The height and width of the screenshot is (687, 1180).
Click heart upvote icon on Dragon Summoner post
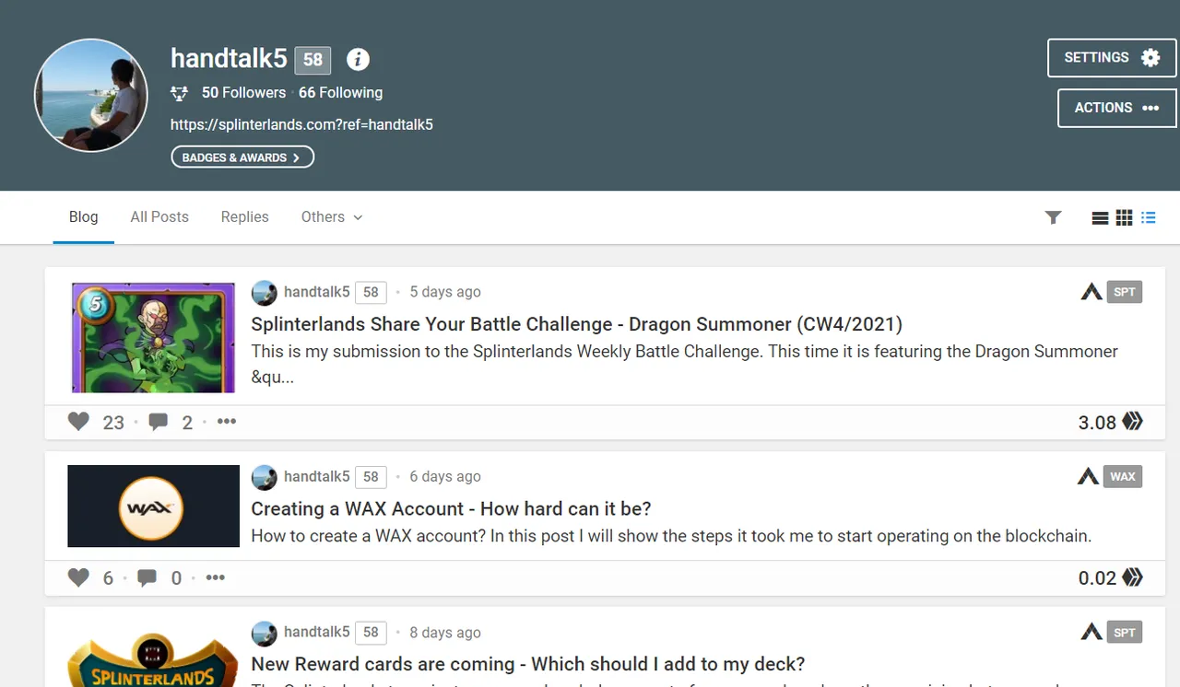[78, 422]
